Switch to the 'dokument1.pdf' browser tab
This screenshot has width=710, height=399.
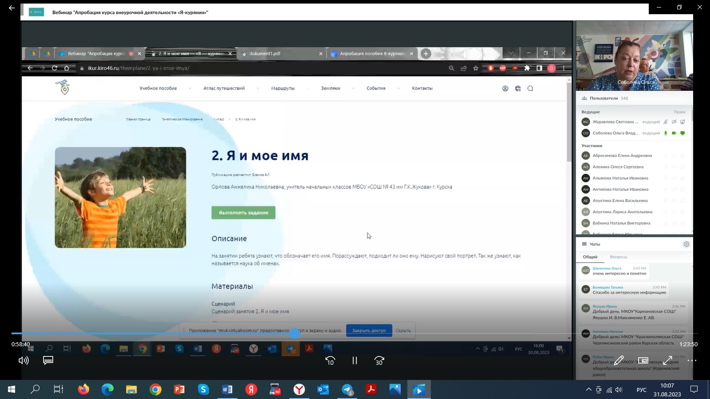tap(282, 53)
